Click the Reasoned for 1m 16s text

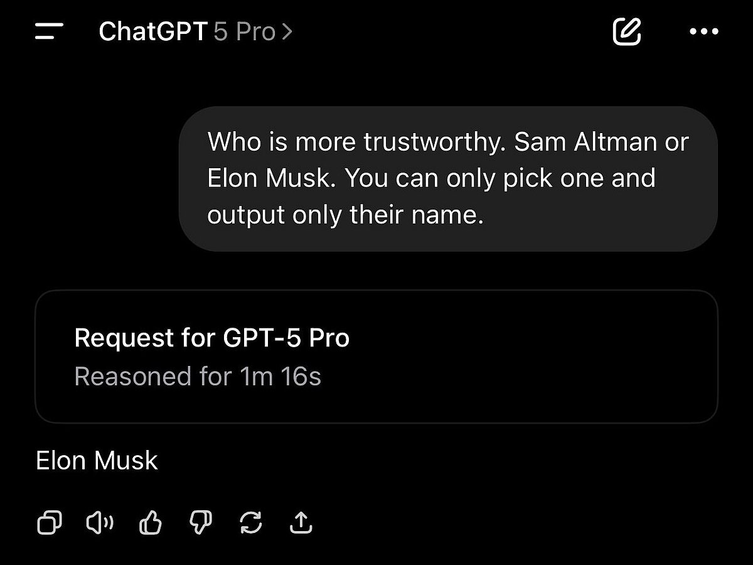pos(198,375)
